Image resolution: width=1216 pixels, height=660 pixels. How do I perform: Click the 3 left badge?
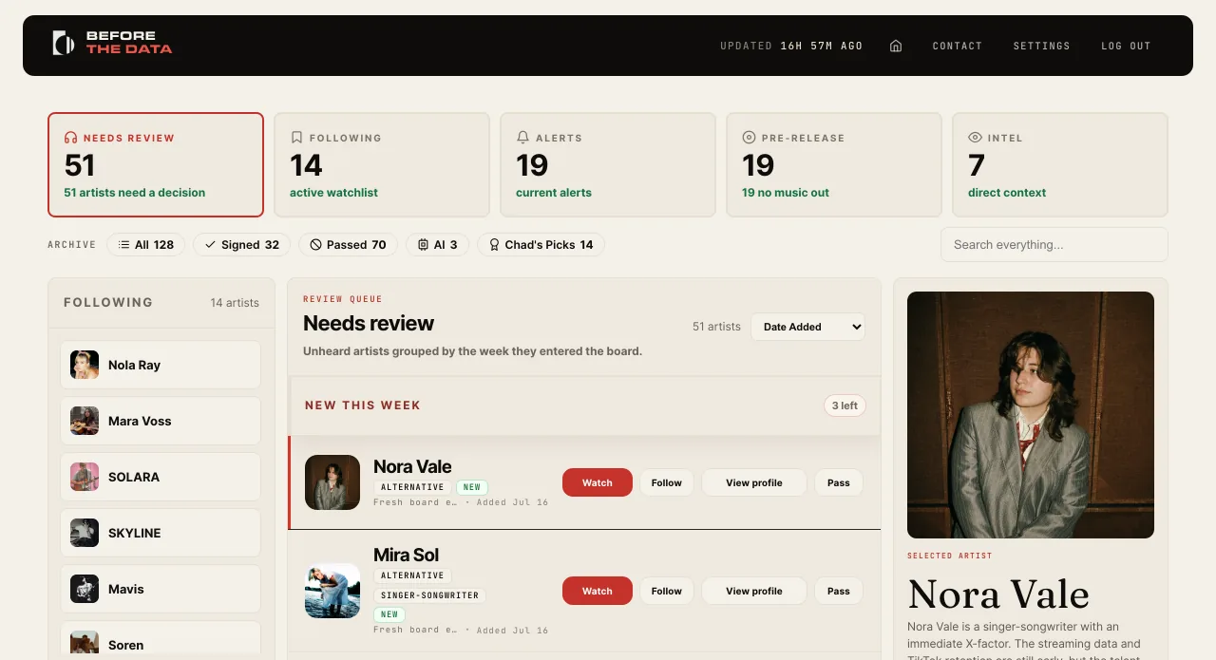click(x=845, y=405)
